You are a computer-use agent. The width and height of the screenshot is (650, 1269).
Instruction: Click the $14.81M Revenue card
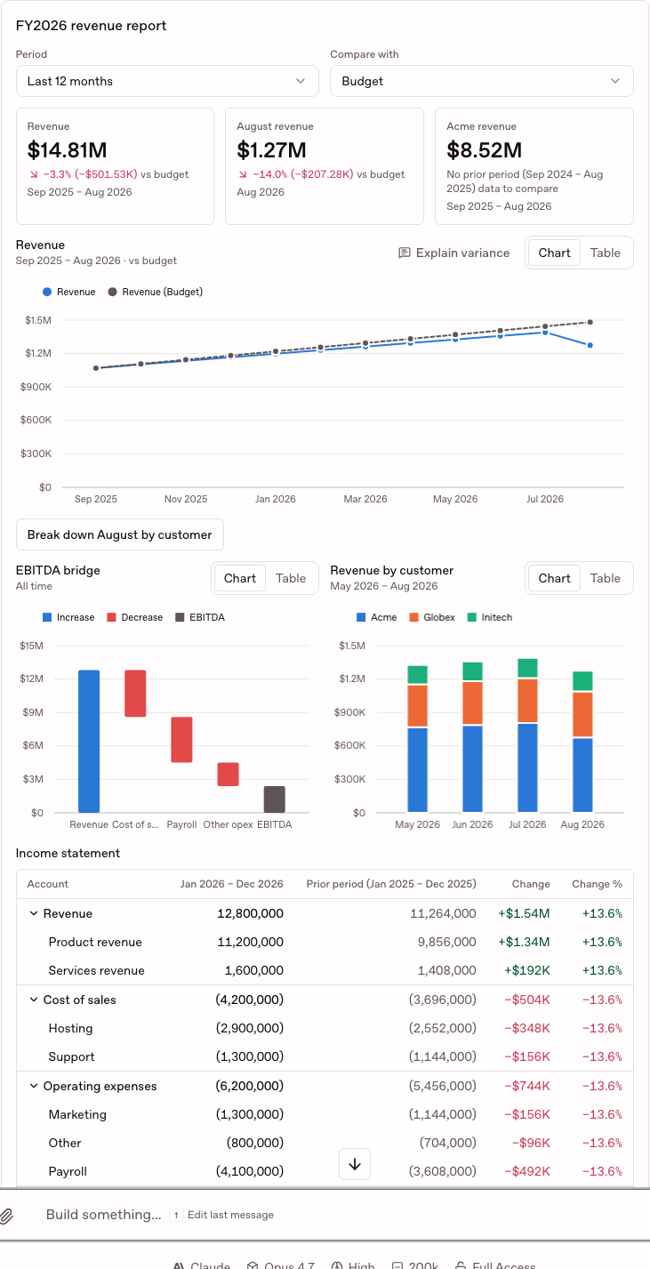click(x=115, y=166)
